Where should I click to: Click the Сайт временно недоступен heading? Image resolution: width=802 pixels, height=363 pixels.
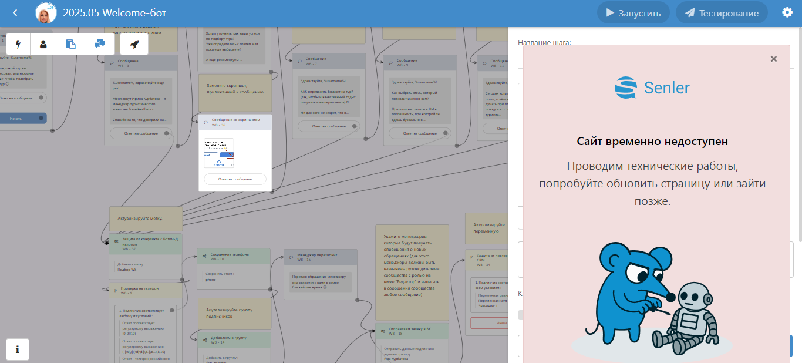pyautogui.click(x=652, y=142)
